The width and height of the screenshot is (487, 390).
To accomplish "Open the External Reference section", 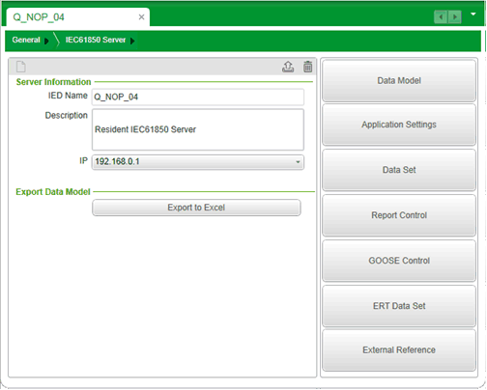I will [399, 350].
